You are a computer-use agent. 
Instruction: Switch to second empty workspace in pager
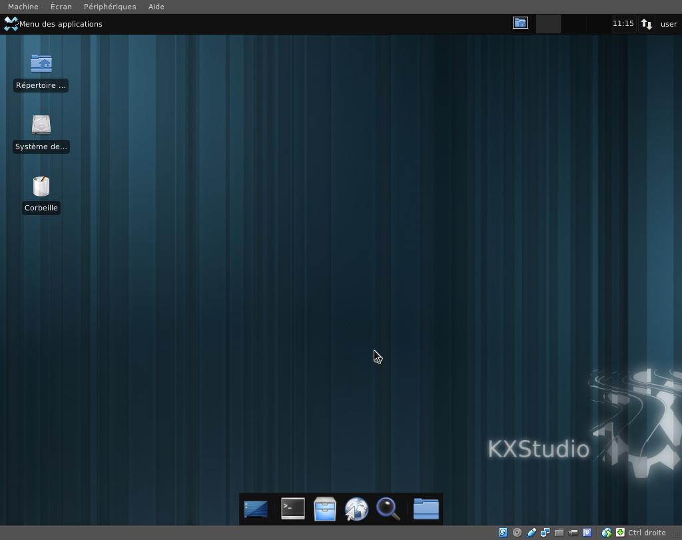pyautogui.click(x=548, y=23)
